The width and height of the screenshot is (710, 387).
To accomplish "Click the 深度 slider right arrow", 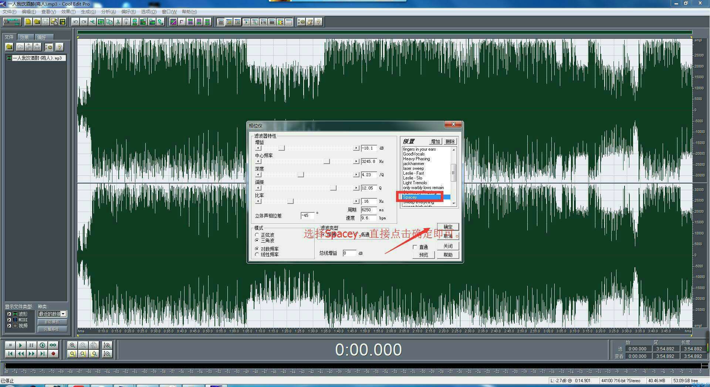I will 356,175.
